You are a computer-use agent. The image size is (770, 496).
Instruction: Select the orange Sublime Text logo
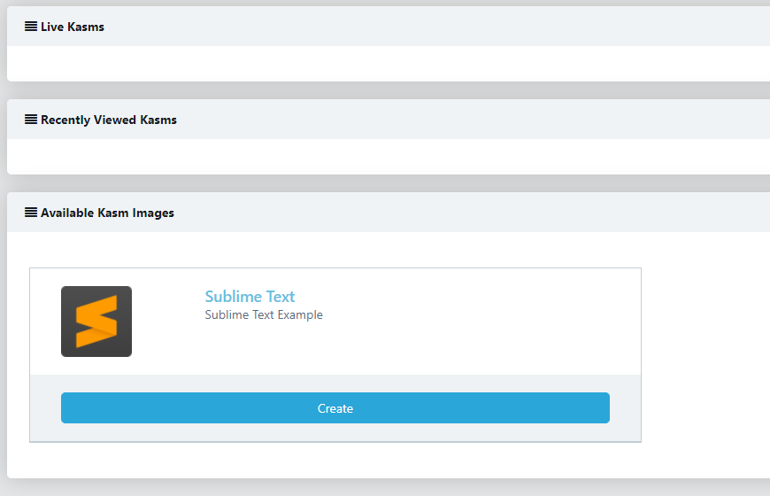[96, 322]
